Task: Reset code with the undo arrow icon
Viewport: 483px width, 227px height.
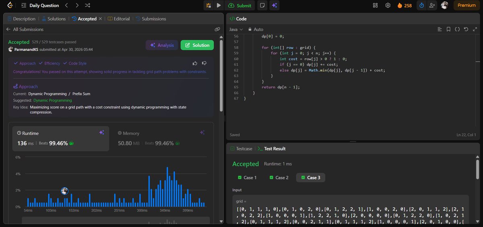Action: (x=466, y=29)
